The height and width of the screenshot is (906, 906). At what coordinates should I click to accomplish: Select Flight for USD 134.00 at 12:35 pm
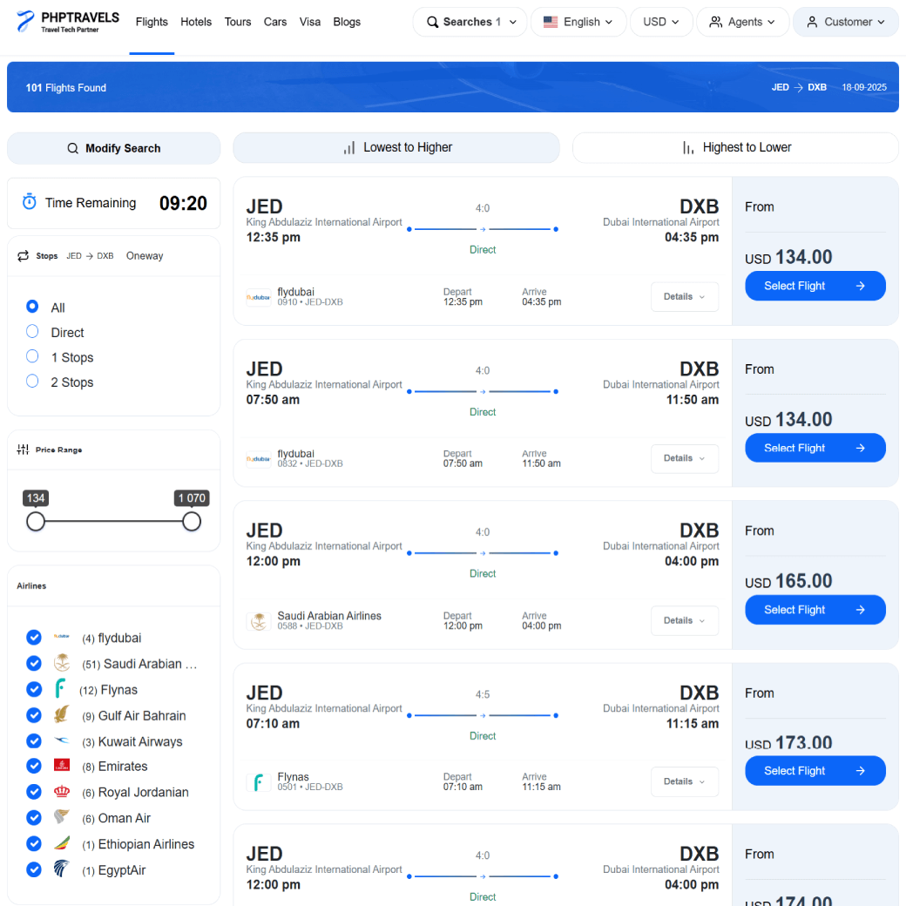[815, 286]
